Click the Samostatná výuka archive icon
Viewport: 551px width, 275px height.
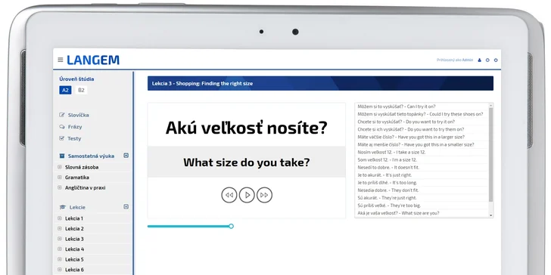[62, 156]
